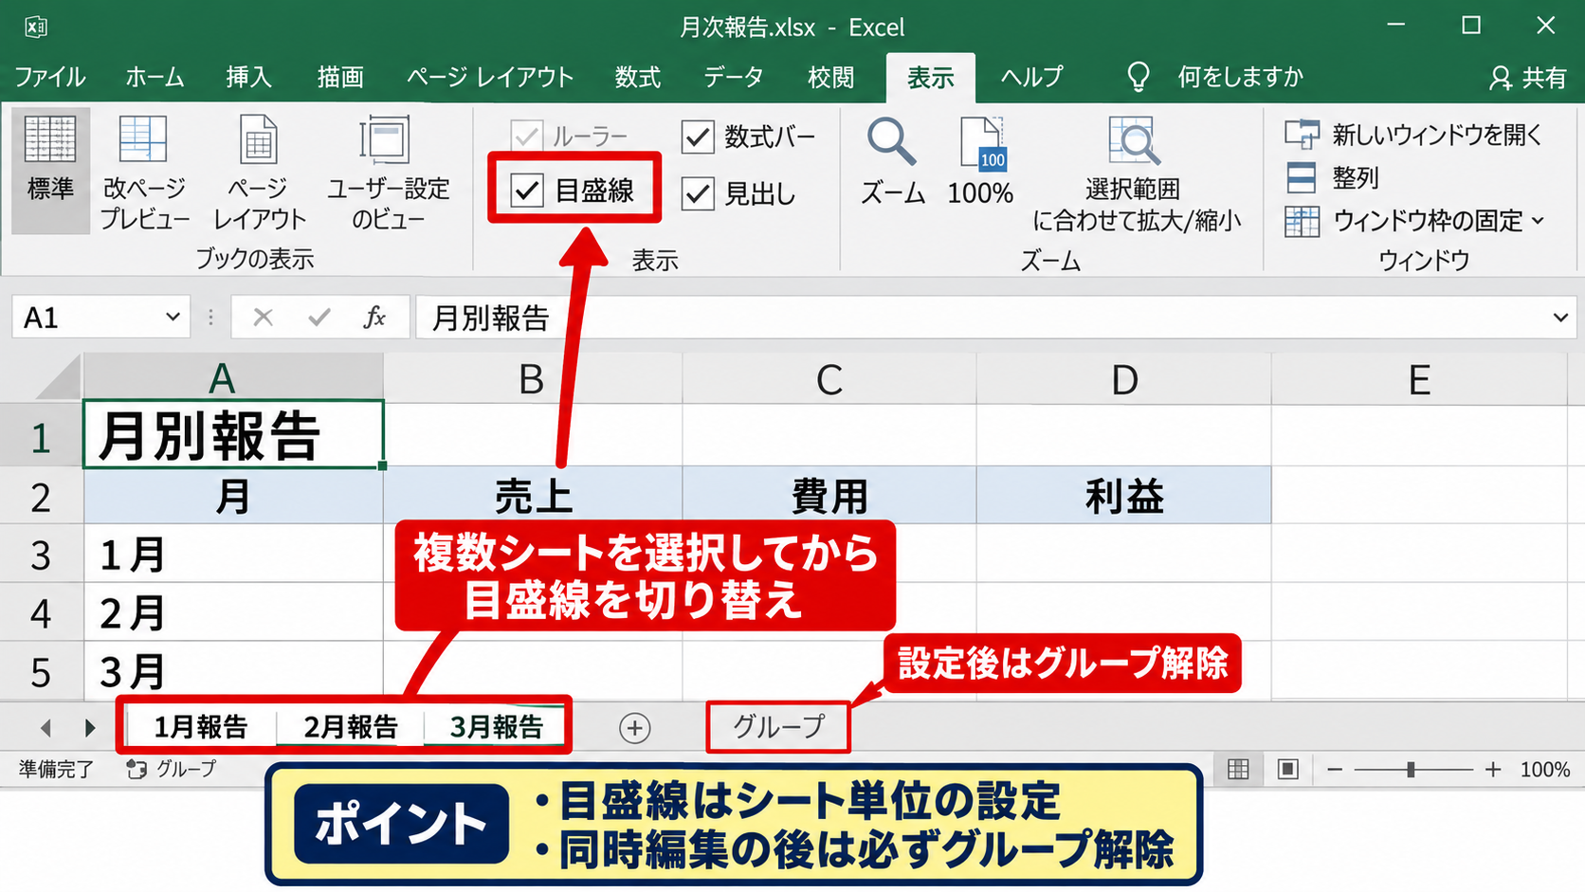The width and height of the screenshot is (1585, 892).
Task: Select the 2月報告 sheet tab
Action: [350, 727]
